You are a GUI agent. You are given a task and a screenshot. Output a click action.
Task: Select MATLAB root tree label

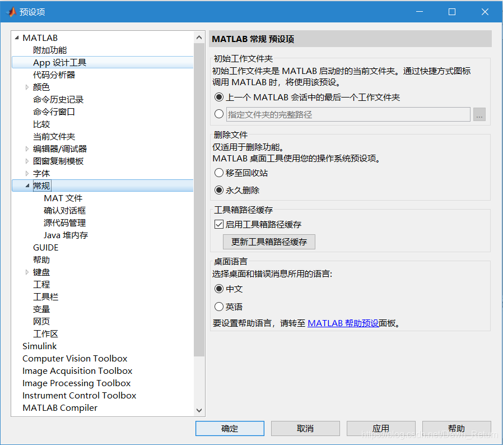[x=40, y=38]
